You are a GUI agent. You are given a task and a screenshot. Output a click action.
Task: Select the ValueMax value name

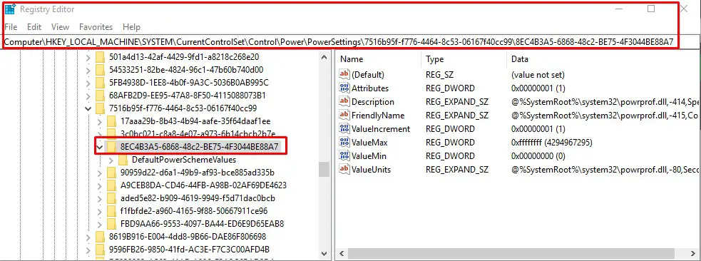point(369,142)
